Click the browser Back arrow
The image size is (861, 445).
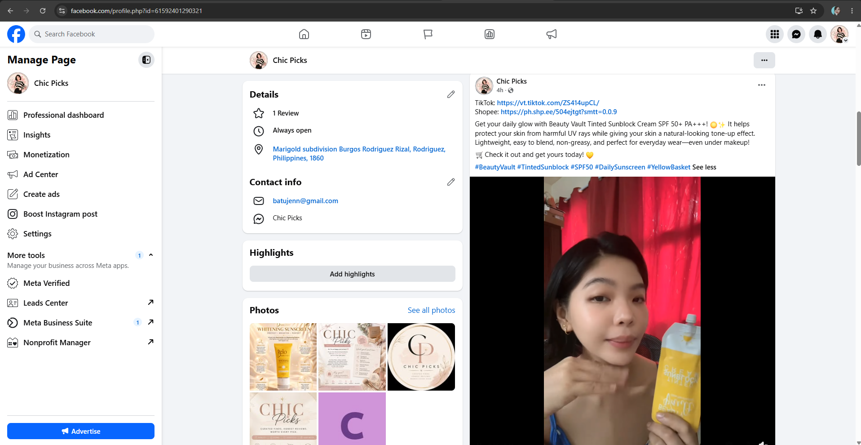(x=10, y=11)
